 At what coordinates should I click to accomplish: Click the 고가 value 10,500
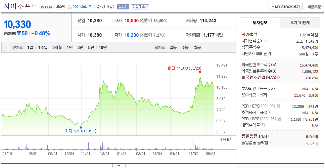click(x=131, y=21)
